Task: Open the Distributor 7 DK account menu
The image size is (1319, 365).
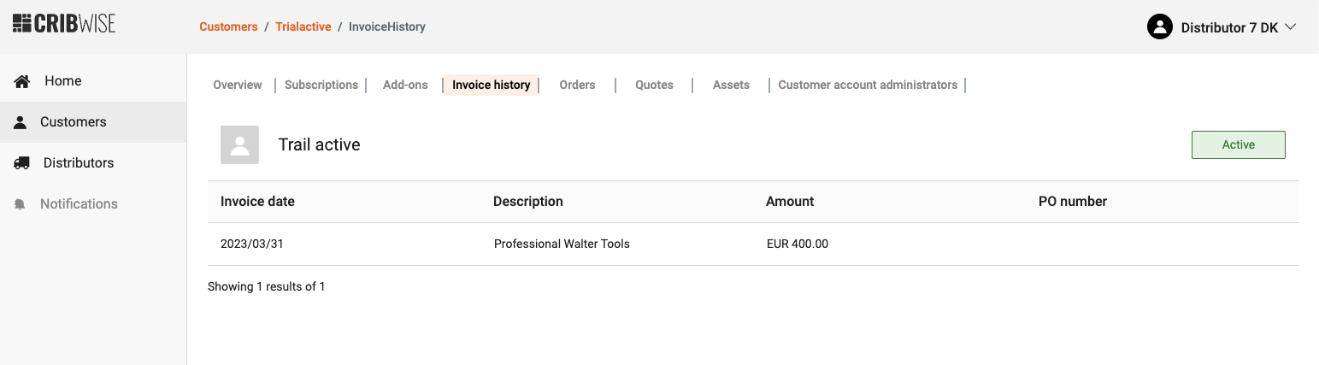Action: click(x=1228, y=27)
